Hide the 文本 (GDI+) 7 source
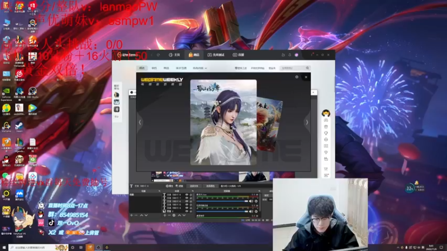The height and width of the screenshot is (251, 447). point(187,198)
